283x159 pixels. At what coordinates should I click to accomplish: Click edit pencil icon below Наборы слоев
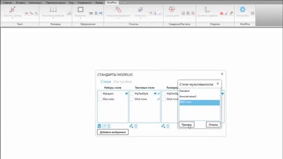[104, 126]
